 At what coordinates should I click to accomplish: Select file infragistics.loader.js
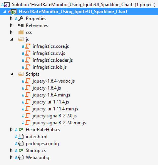coord(53,60)
